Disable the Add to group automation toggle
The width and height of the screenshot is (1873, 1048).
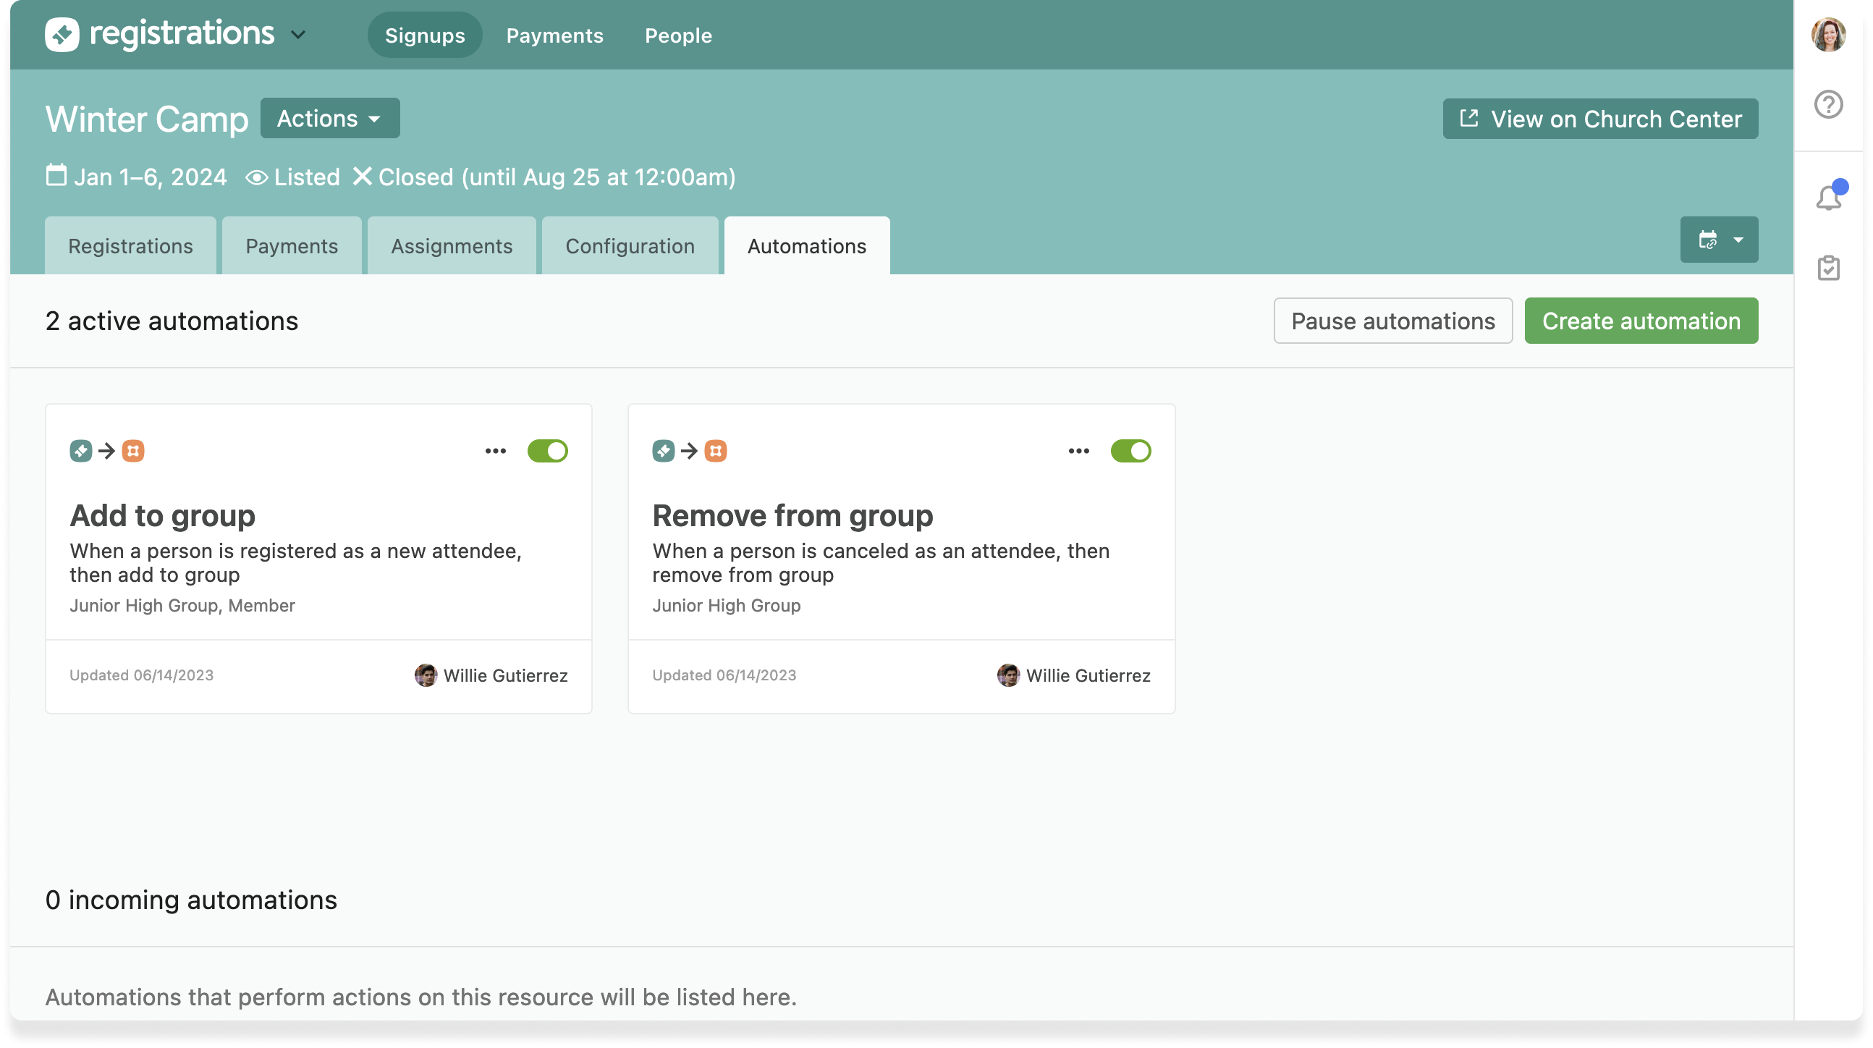[548, 451]
